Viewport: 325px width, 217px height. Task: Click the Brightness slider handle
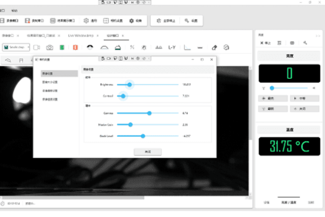[129, 84]
